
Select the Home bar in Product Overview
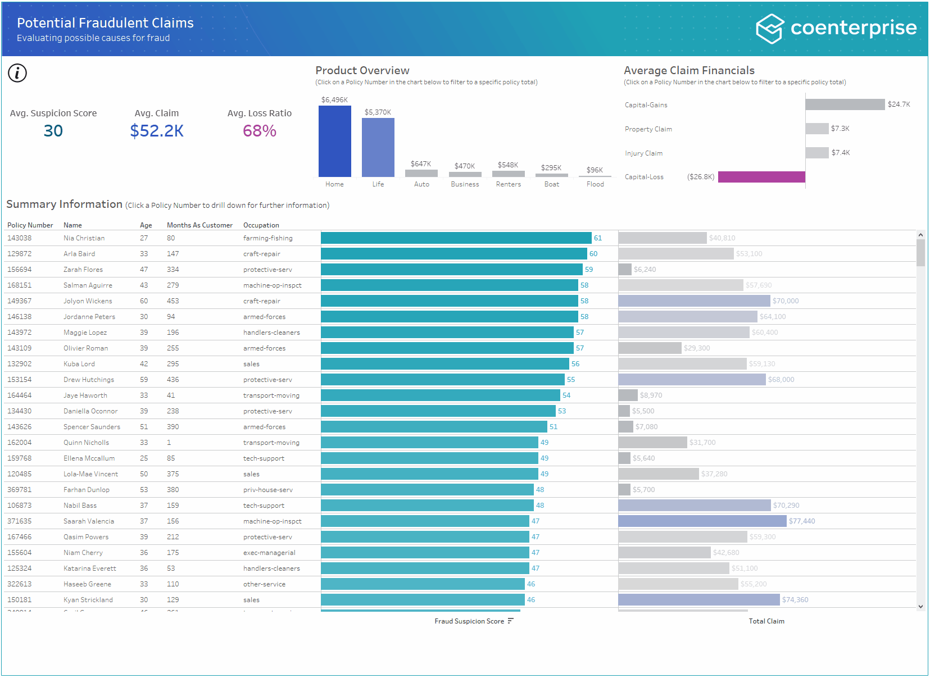[x=334, y=140]
